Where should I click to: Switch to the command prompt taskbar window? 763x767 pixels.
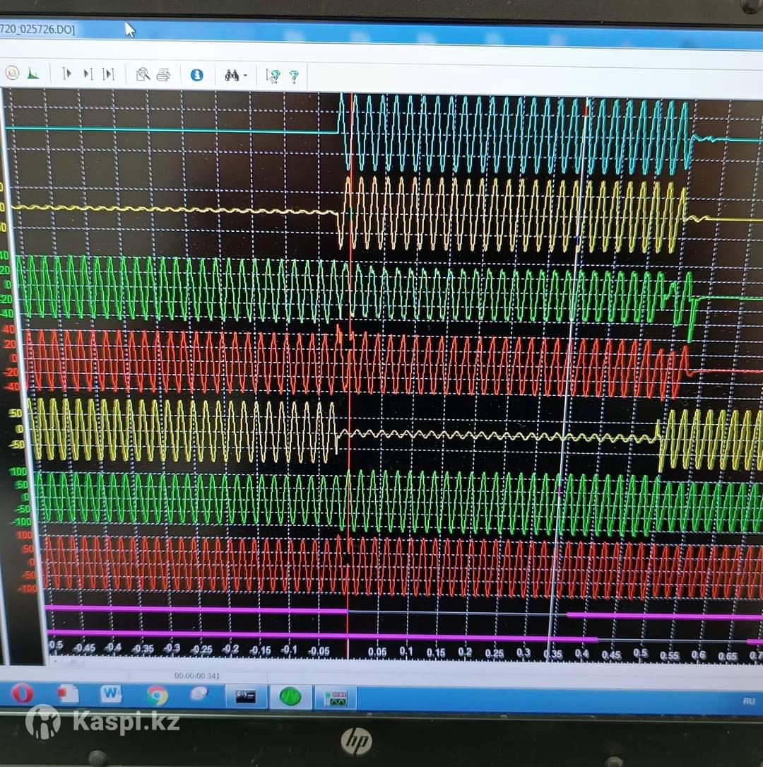pos(245,696)
